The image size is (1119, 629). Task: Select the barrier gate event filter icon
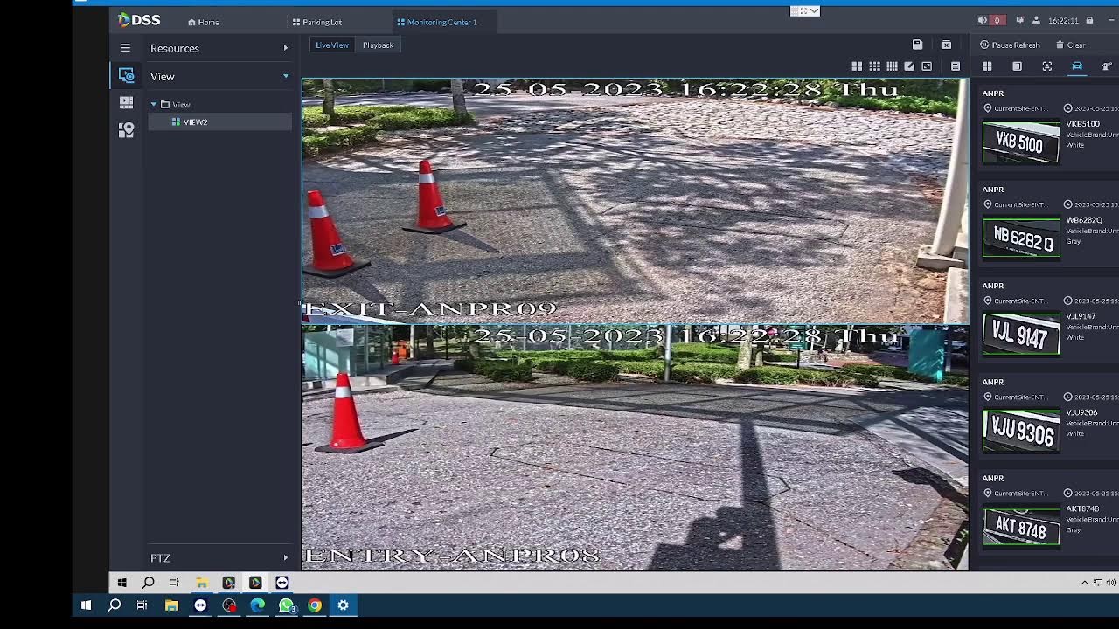pyautogui.click(x=1107, y=66)
